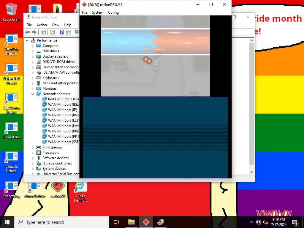Select Human Interface Devices row

58,67
